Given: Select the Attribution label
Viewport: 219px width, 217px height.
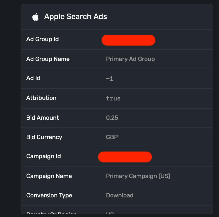Looking at the screenshot, I should pyautogui.click(x=41, y=98).
